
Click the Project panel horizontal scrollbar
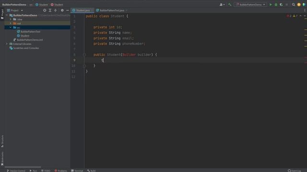23,167
